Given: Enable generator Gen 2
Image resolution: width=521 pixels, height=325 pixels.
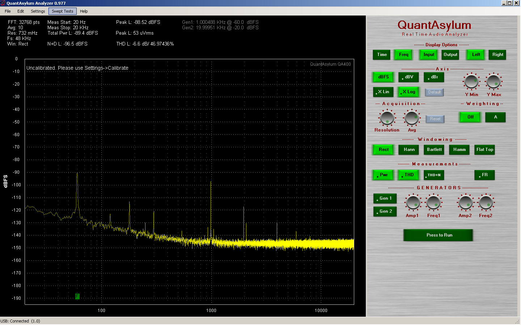Looking at the screenshot, I should click(385, 212).
